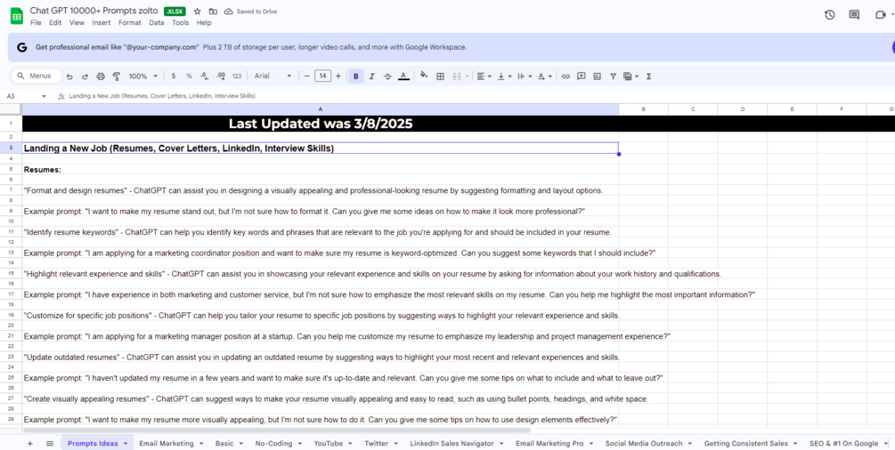Create a filter with funnel icon
895x450 pixels.
click(x=613, y=76)
